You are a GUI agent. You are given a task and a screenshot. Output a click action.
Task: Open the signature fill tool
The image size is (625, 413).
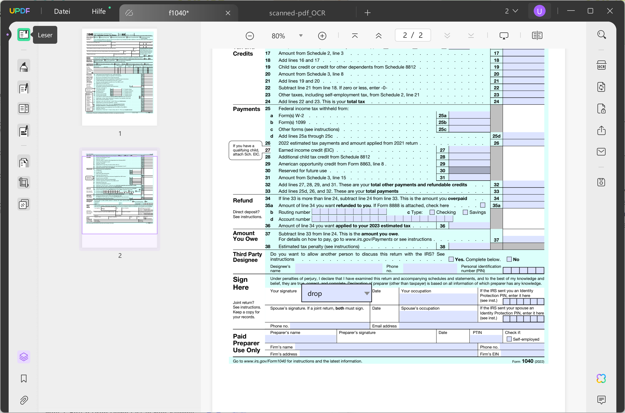24,131
